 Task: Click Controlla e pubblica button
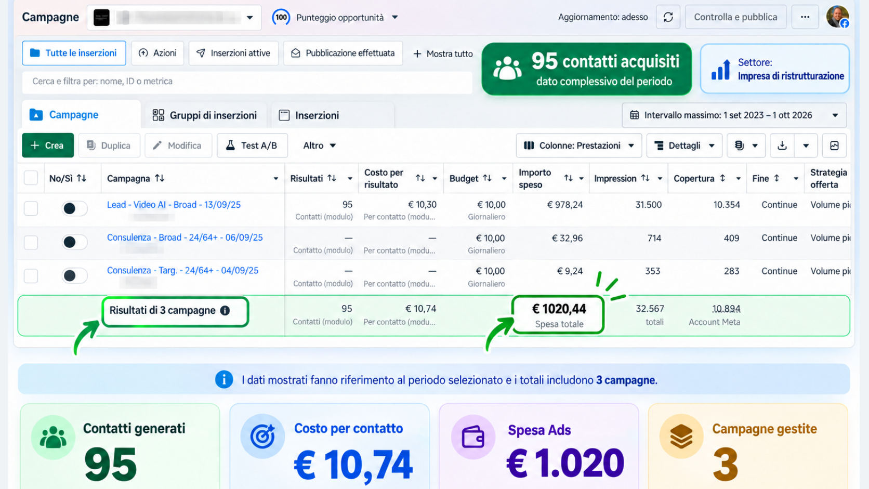pyautogui.click(x=735, y=17)
